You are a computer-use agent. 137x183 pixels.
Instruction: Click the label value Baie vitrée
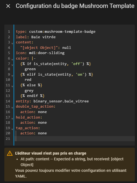tap(43, 37)
